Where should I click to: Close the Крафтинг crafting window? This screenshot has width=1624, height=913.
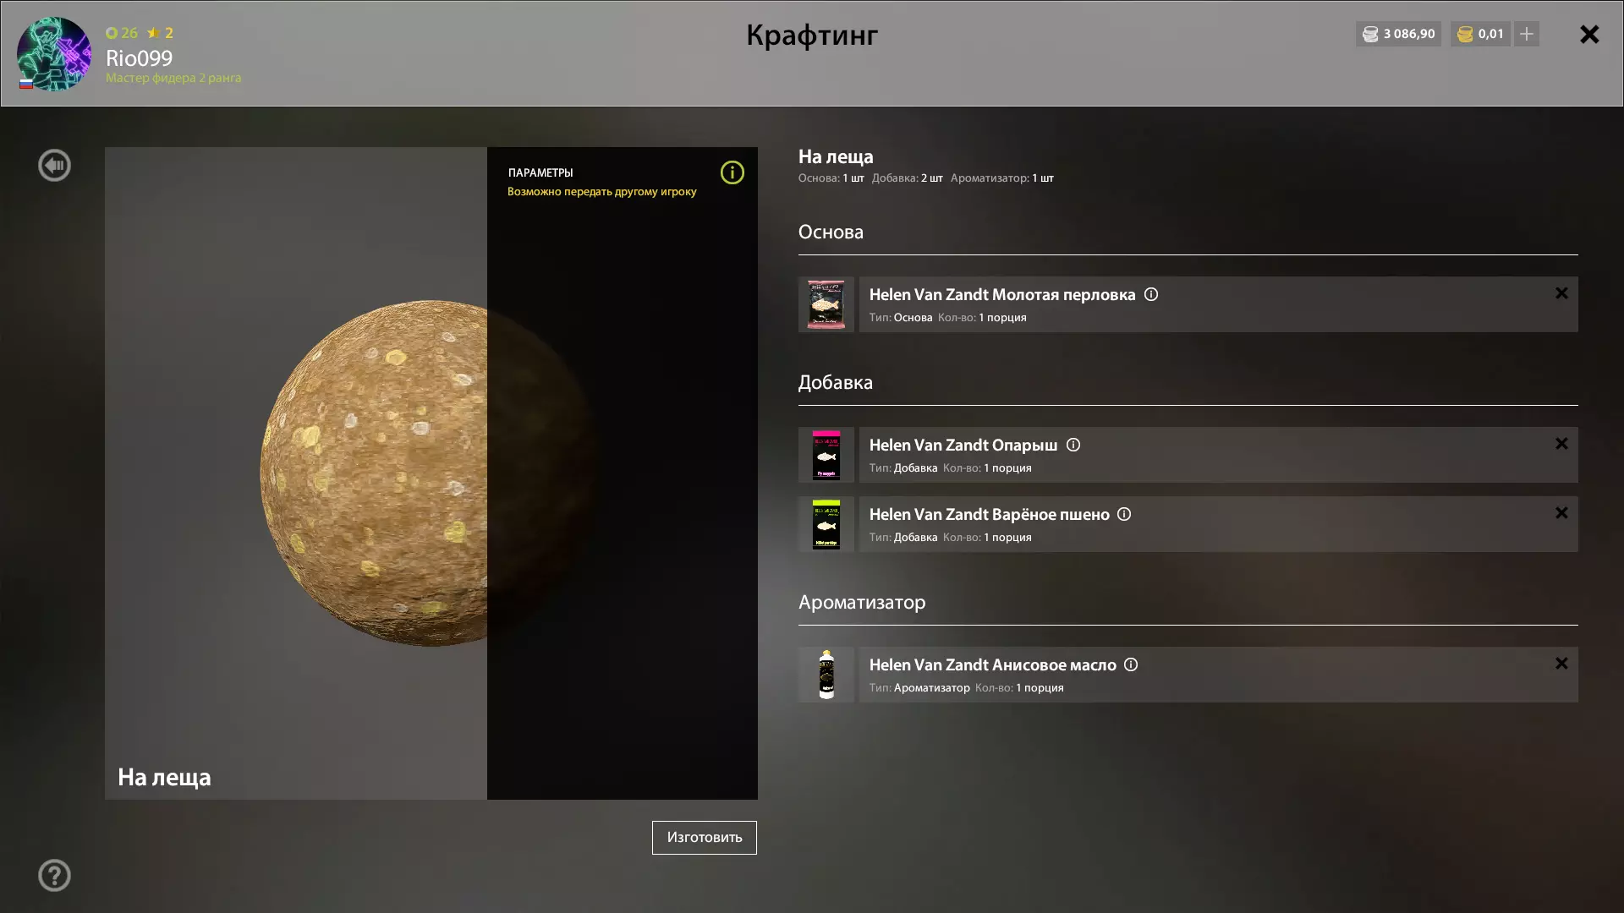[1589, 34]
